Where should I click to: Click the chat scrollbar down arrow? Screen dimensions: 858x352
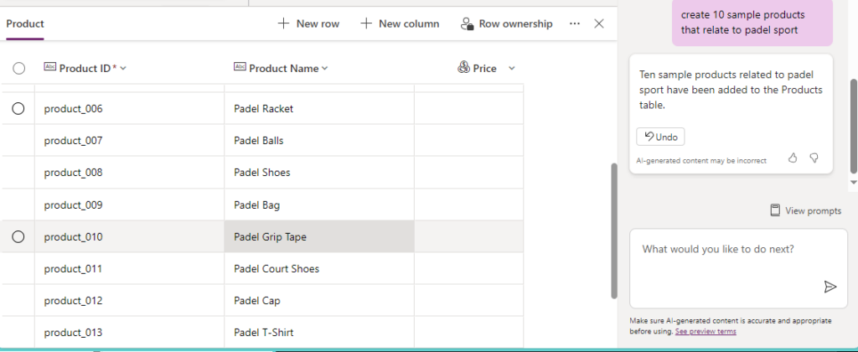pos(853,182)
